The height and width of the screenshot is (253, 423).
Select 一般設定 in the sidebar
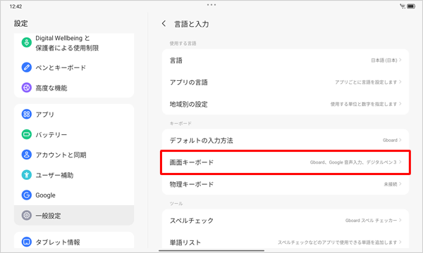(74, 215)
